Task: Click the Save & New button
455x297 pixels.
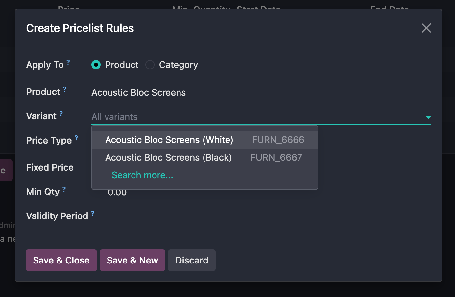Action: tap(132, 260)
